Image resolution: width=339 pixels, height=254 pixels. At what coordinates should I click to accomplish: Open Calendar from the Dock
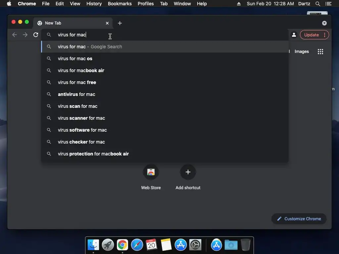[152, 245]
